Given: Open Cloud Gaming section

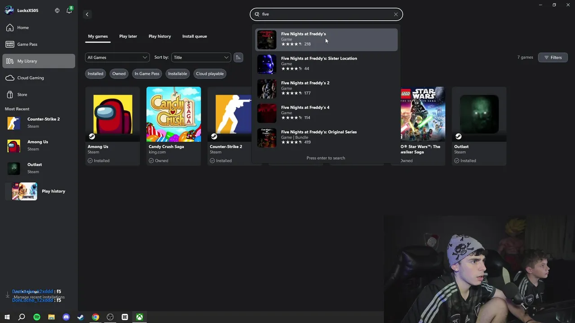Looking at the screenshot, I should [39, 78].
